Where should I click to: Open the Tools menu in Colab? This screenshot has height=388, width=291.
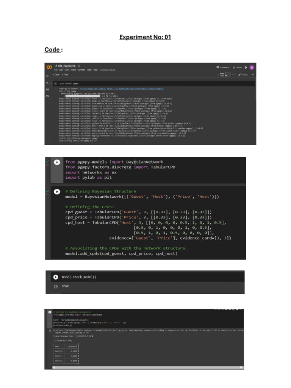point(89,70)
